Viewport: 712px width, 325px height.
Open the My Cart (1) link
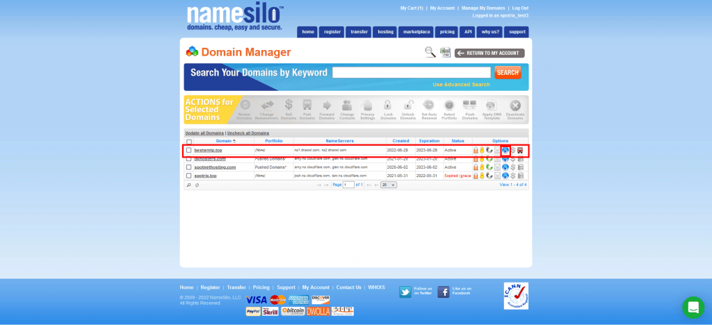pos(412,8)
